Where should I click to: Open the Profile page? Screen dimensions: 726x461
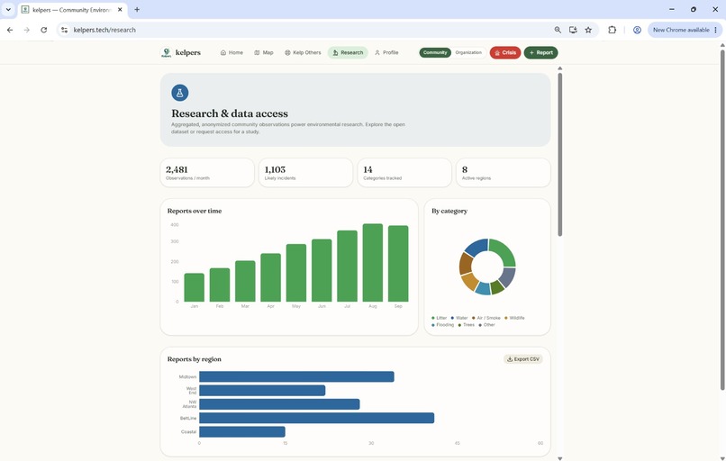(386, 53)
